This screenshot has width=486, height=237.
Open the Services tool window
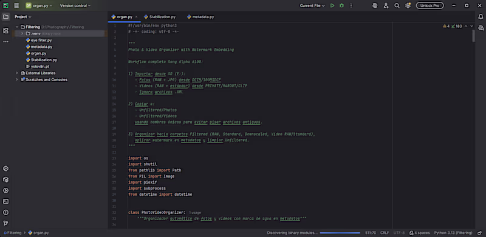coord(5,190)
